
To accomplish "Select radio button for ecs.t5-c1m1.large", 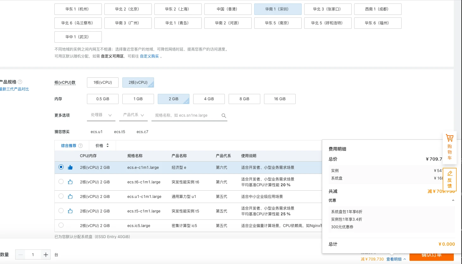I will [x=61, y=211].
